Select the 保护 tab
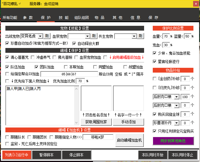Screen dimensions: 200x162 coord(46,17)
